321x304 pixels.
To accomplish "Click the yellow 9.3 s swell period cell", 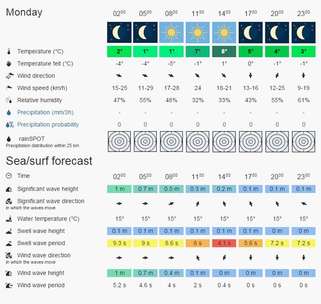I will [x=119, y=243].
